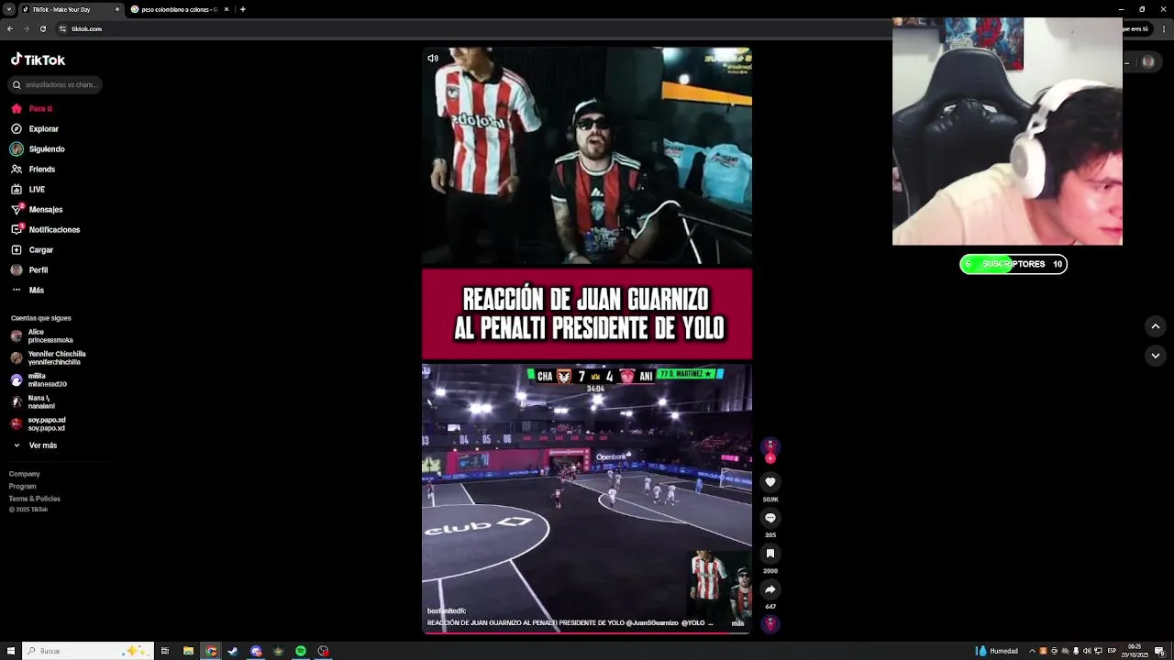Open milita milanesad20 account
1174x660 pixels.
pos(39,380)
